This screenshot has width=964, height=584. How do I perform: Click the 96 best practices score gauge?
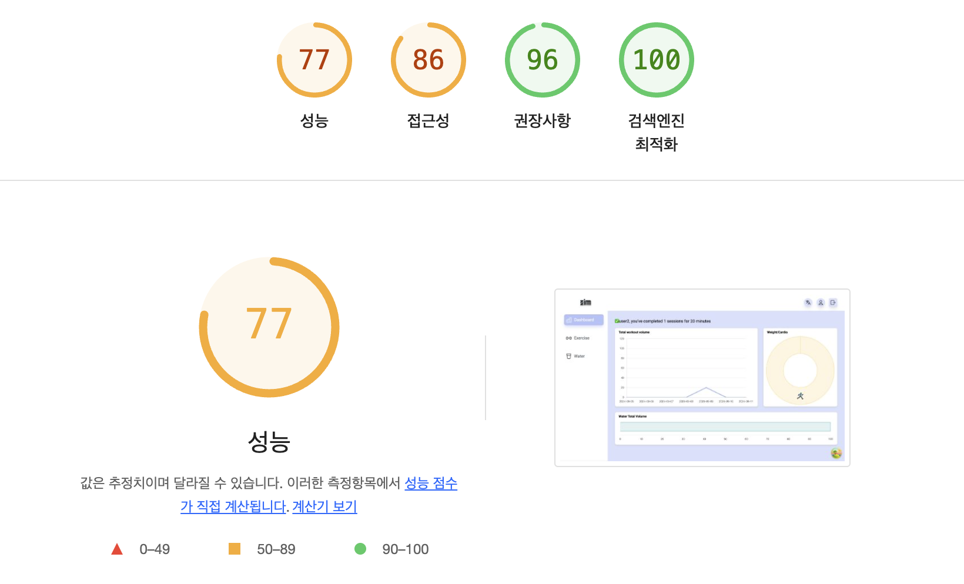pos(543,60)
